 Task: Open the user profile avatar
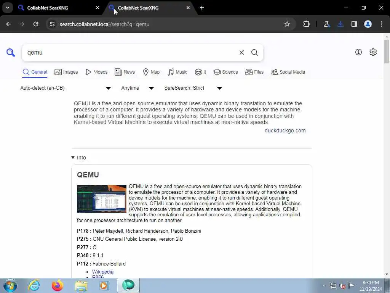[368, 24]
